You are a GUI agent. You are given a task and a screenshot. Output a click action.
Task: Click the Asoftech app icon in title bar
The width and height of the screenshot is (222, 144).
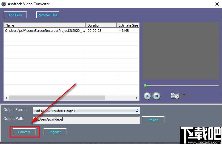[4, 4]
